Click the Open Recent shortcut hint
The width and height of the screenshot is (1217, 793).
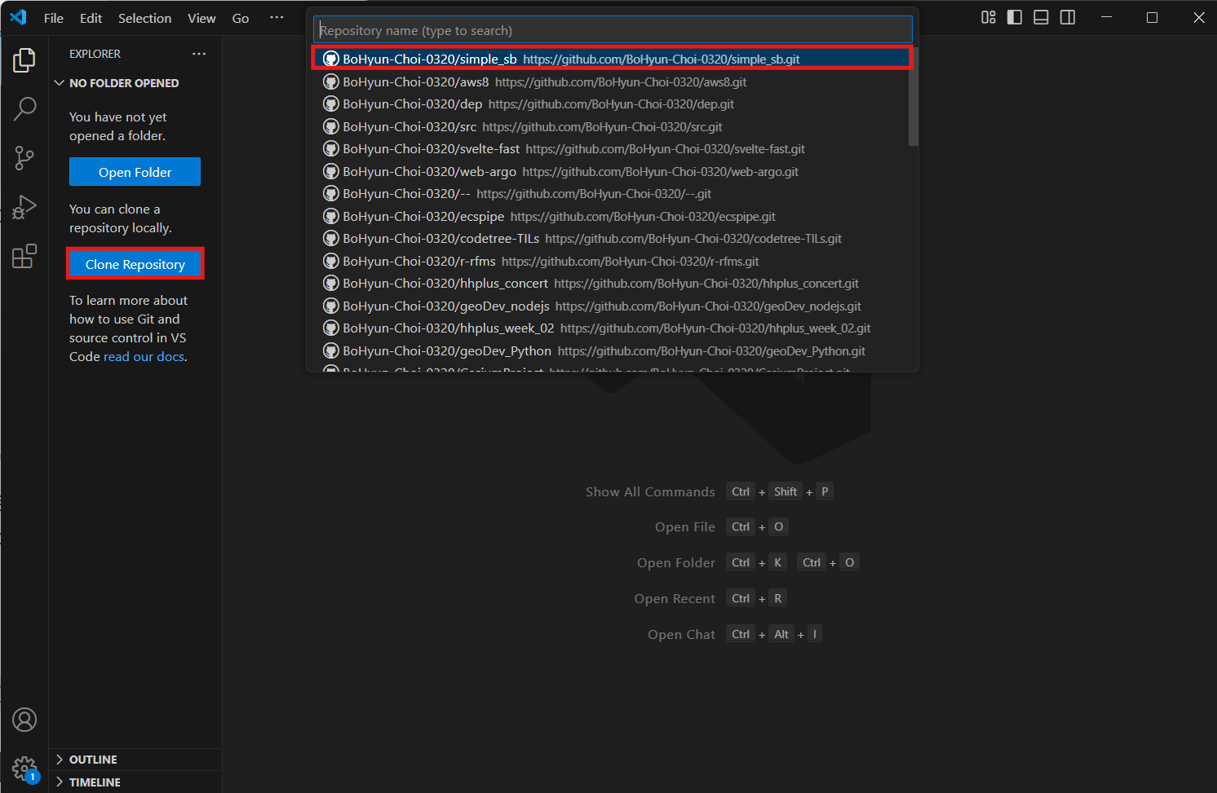675,599
